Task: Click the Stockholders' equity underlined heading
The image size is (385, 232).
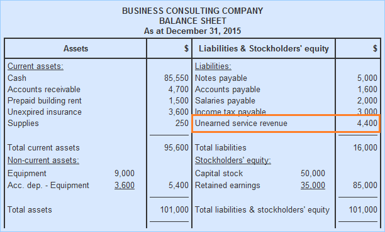Action: pyautogui.click(x=233, y=160)
